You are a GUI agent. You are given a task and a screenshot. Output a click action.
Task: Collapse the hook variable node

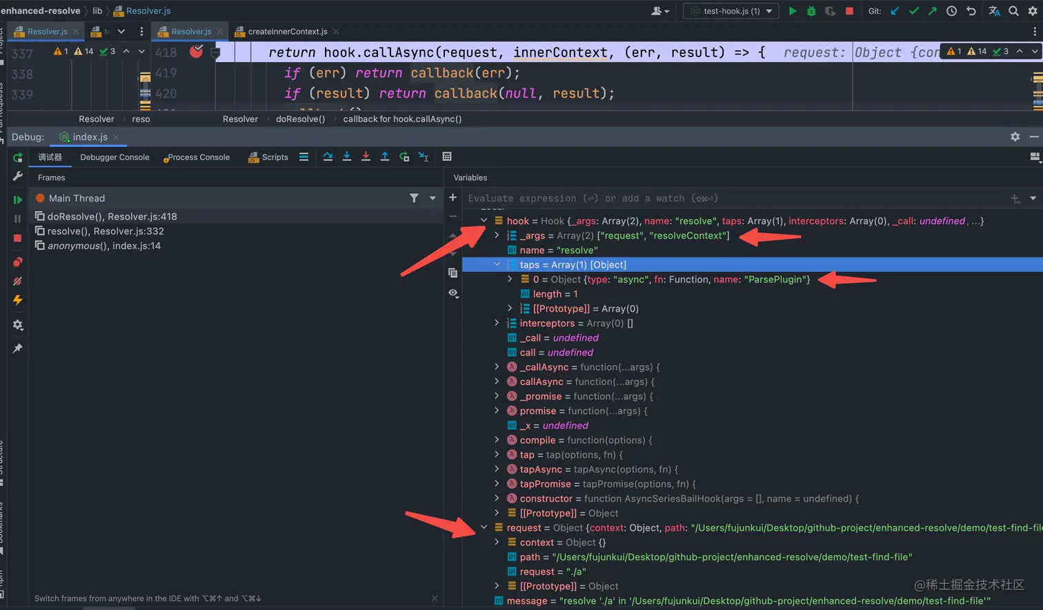point(484,222)
